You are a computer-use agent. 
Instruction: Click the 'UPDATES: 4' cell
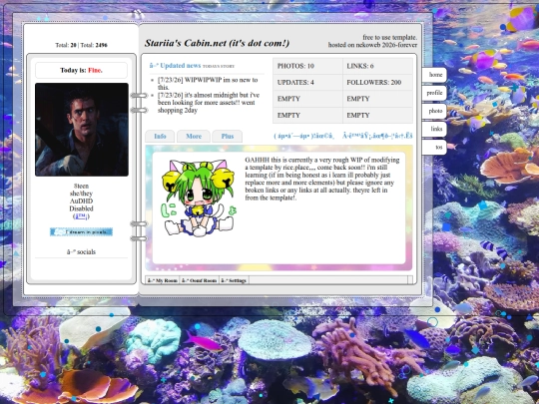pos(308,83)
